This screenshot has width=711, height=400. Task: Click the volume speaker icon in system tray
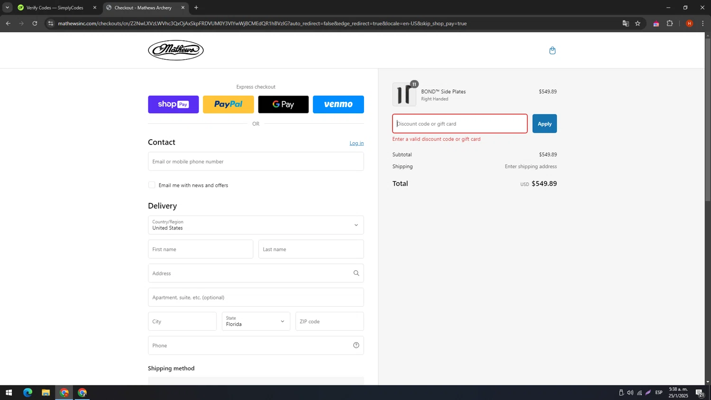(630, 392)
